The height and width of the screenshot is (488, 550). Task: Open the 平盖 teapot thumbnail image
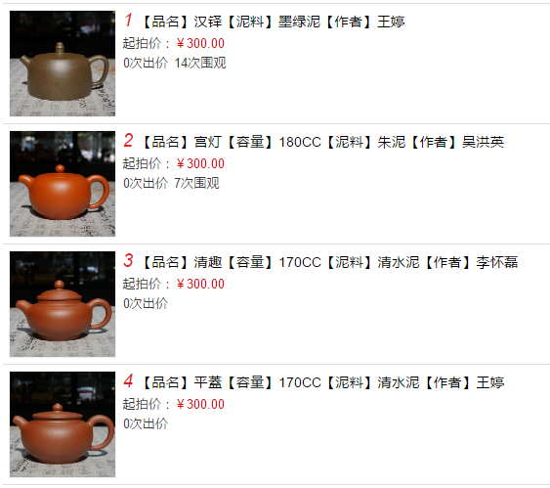63,424
